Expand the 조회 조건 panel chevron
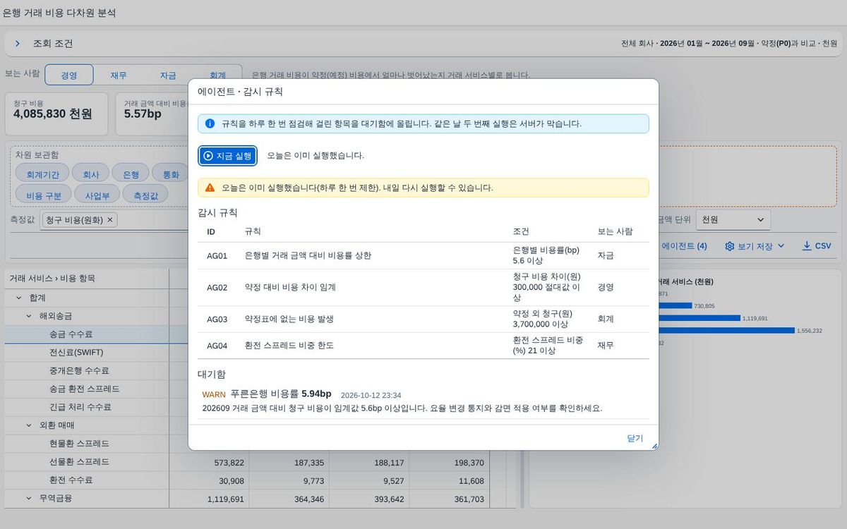 pyautogui.click(x=18, y=44)
